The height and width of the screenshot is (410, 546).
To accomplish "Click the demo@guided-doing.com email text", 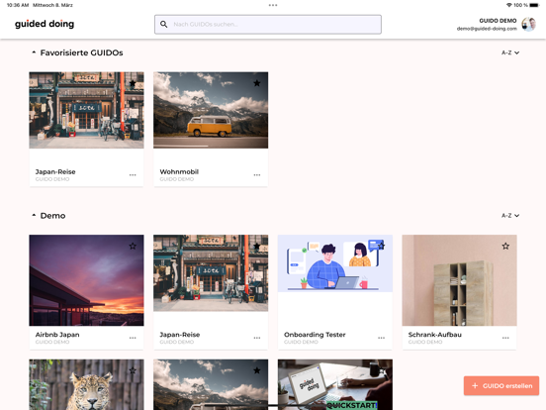I will point(487,29).
